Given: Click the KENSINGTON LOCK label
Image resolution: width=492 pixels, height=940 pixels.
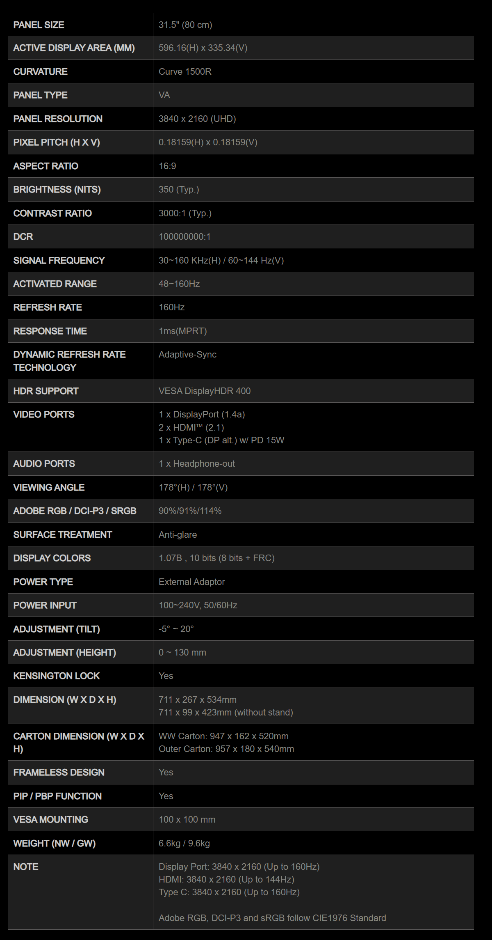Looking at the screenshot, I should tap(57, 676).
